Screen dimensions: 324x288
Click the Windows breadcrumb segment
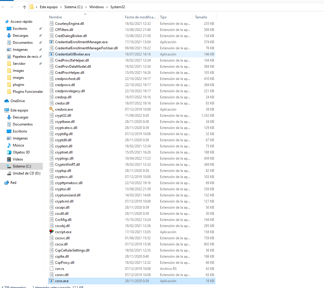click(x=96, y=7)
